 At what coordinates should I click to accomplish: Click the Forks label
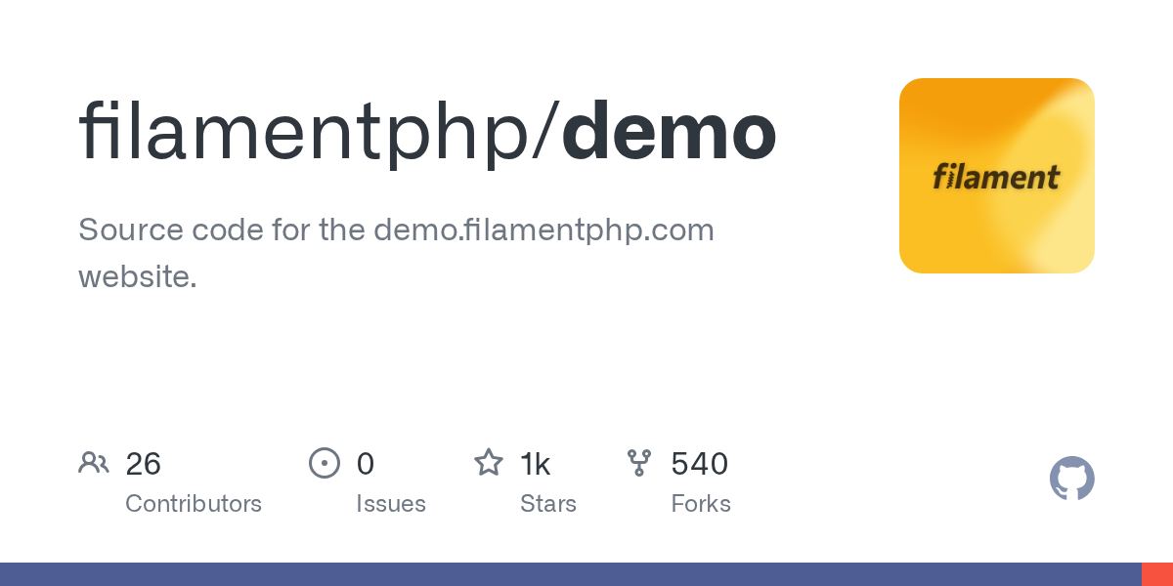(701, 504)
